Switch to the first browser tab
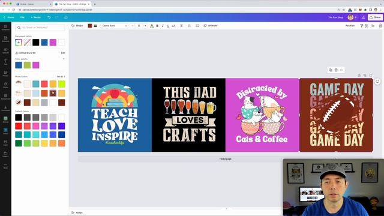The width and height of the screenshot is (384, 216). pyautogui.click(x=33, y=4)
